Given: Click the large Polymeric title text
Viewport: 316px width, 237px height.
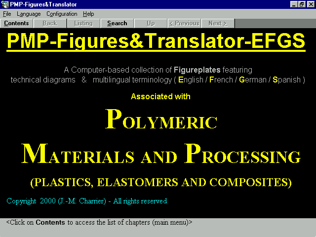Looking at the screenshot, I should 161,120.
